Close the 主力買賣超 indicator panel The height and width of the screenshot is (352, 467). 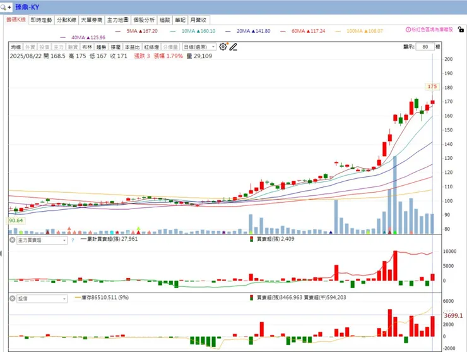tap(12, 240)
